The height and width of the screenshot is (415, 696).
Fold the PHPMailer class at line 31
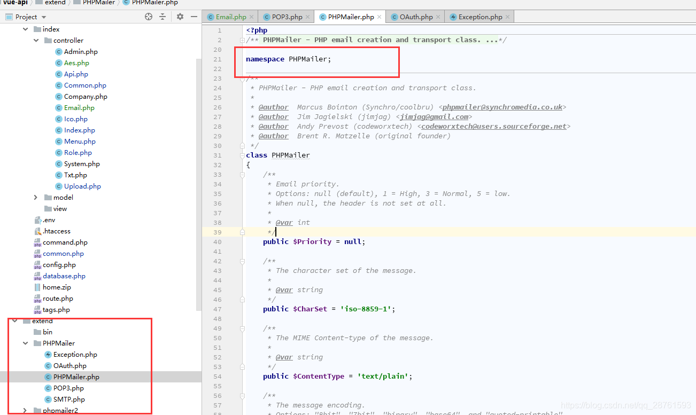(242, 155)
